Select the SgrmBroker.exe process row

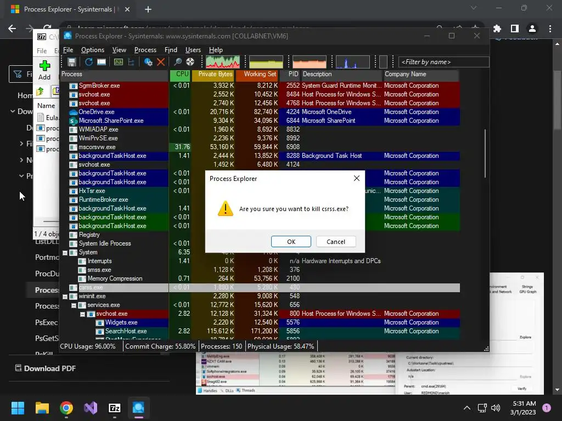click(x=260, y=86)
